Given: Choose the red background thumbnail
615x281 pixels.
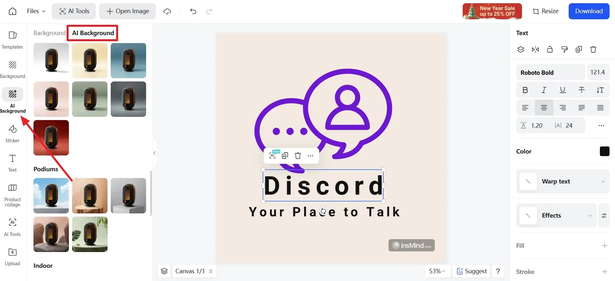Looking at the screenshot, I should (x=51, y=138).
